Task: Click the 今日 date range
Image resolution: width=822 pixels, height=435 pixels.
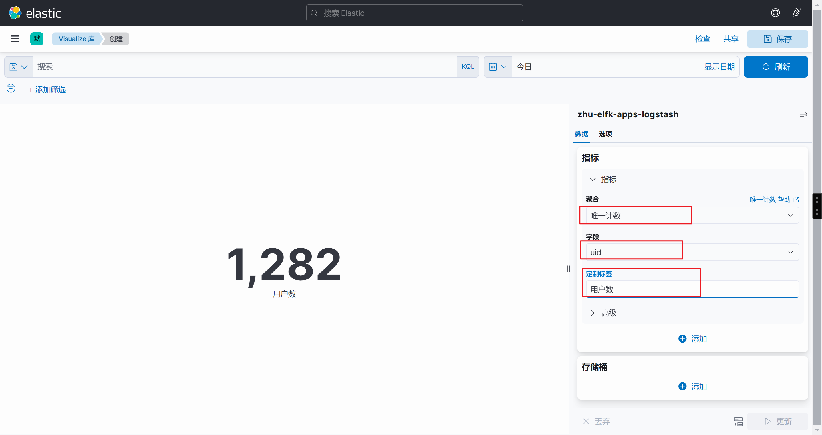Action: click(524, 67)
